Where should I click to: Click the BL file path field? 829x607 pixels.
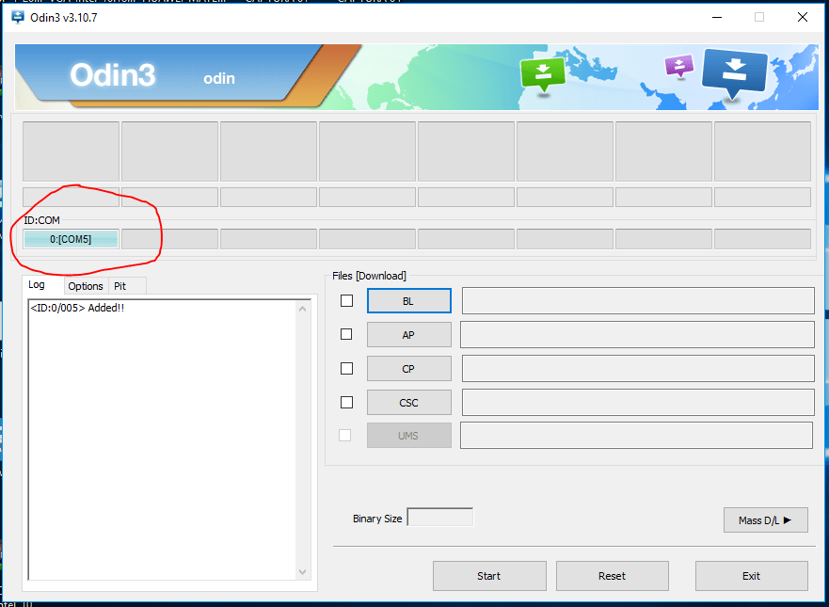[x=638, y=301]
